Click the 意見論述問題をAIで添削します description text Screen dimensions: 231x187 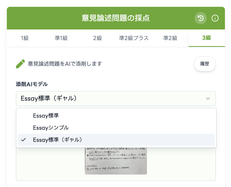pyautogui.click(x=65, y=64)
